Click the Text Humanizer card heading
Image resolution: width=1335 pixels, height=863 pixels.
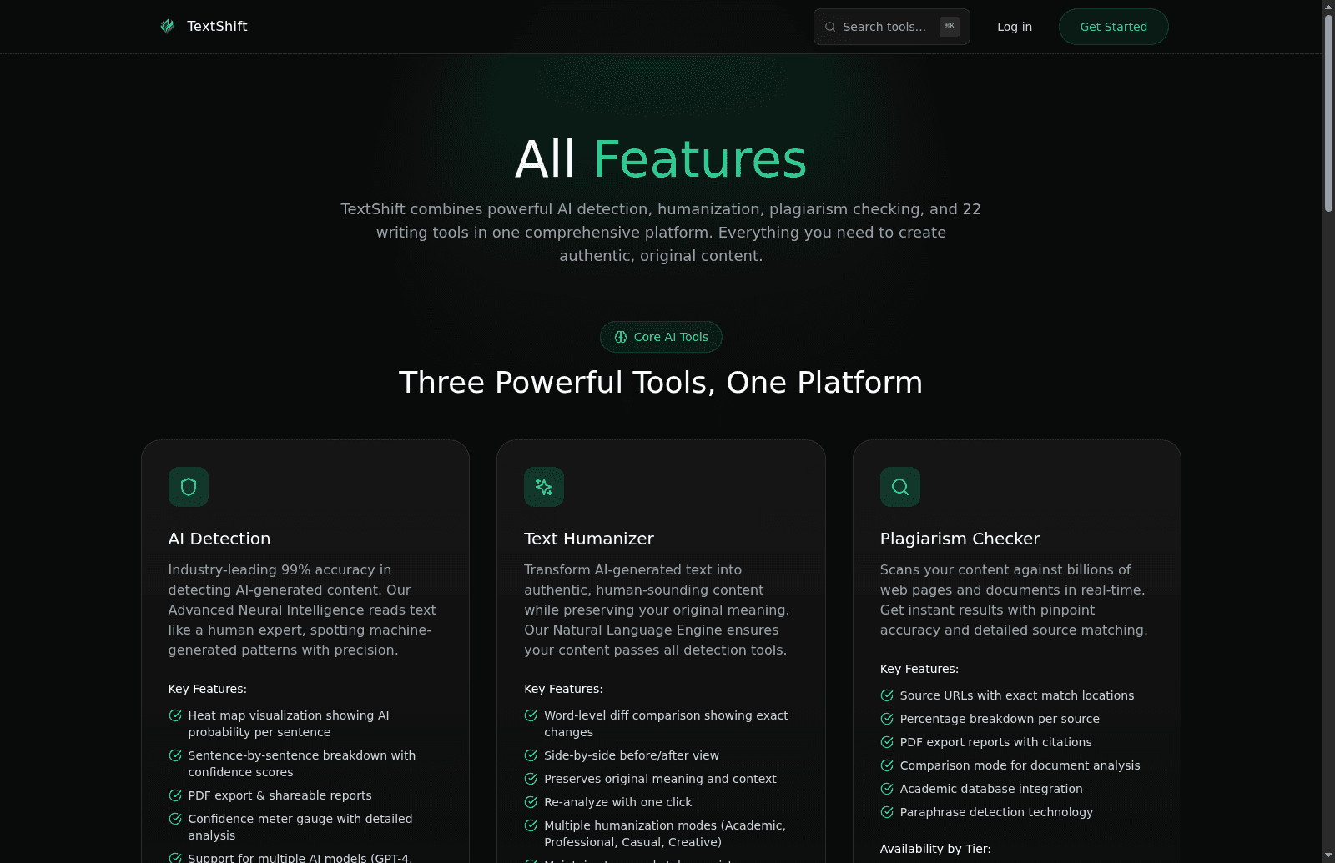(589, 539)
